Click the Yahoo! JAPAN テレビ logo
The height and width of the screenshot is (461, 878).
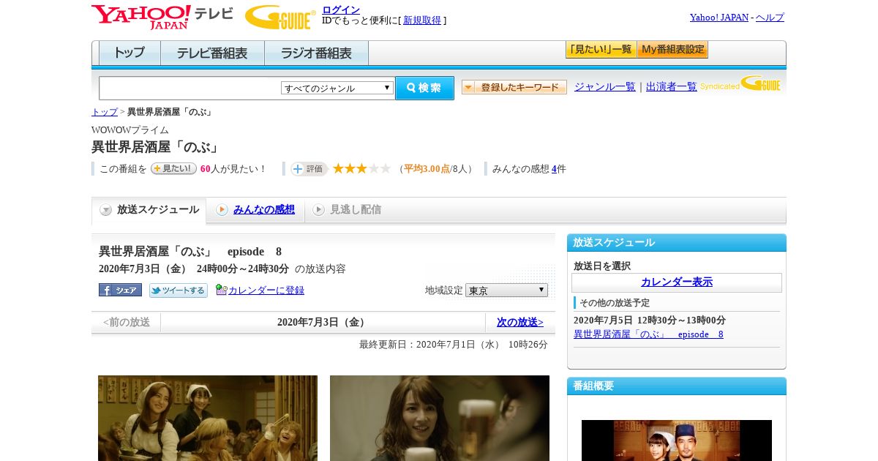(x=162, y=17)
